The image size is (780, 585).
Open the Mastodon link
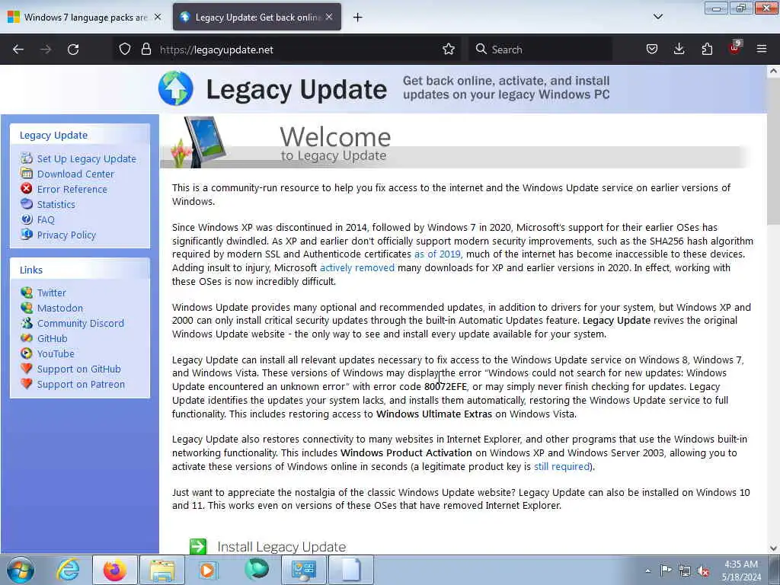point(60,308)
